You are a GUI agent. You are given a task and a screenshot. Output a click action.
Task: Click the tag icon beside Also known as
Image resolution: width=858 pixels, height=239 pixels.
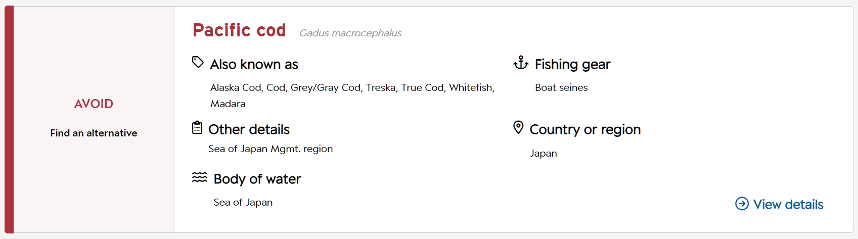[x=198, y=62]
